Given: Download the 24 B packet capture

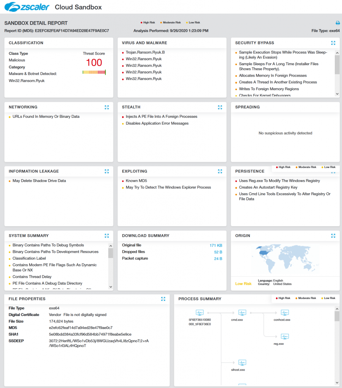Looking at the screenshot, I should 218,259.
